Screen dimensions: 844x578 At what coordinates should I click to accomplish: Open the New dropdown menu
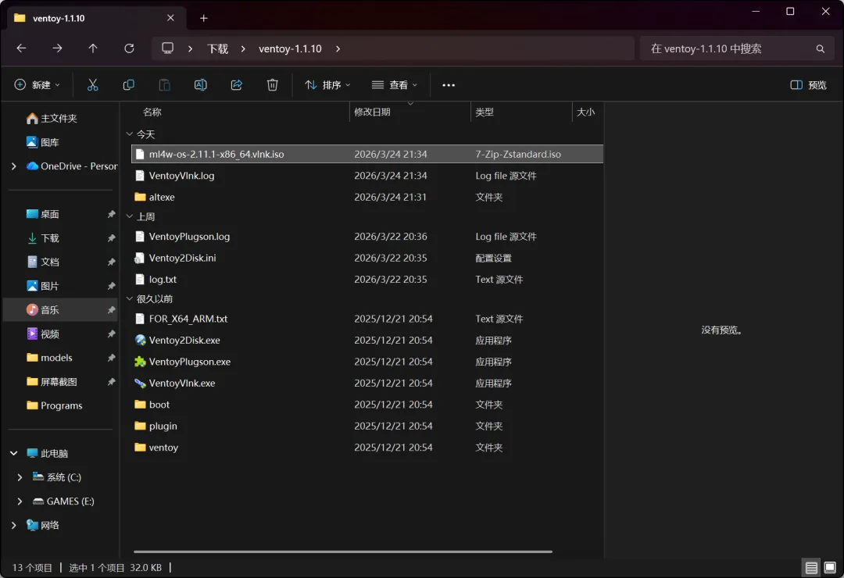[x=38, y=85]
